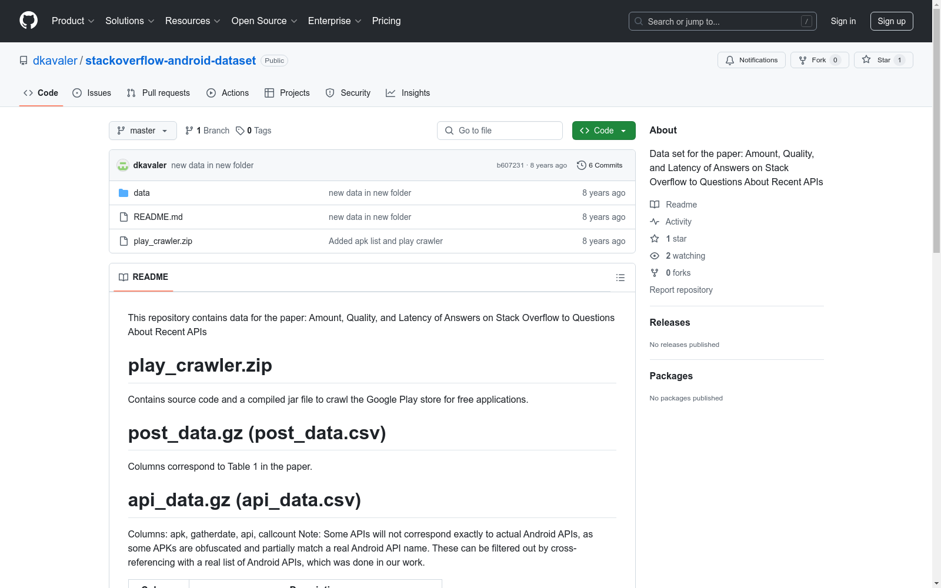941x588 pixels.
Task: Open the Packages heading link
Action: pos(671,376)
